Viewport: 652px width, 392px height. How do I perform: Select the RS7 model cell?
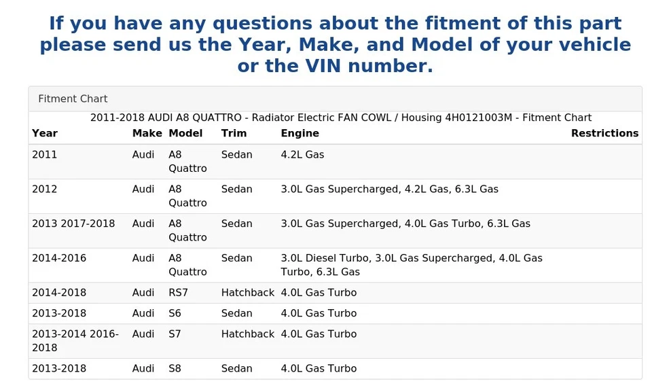177,293
